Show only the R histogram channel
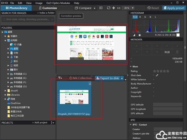187x140 pixels. (140, 17)
